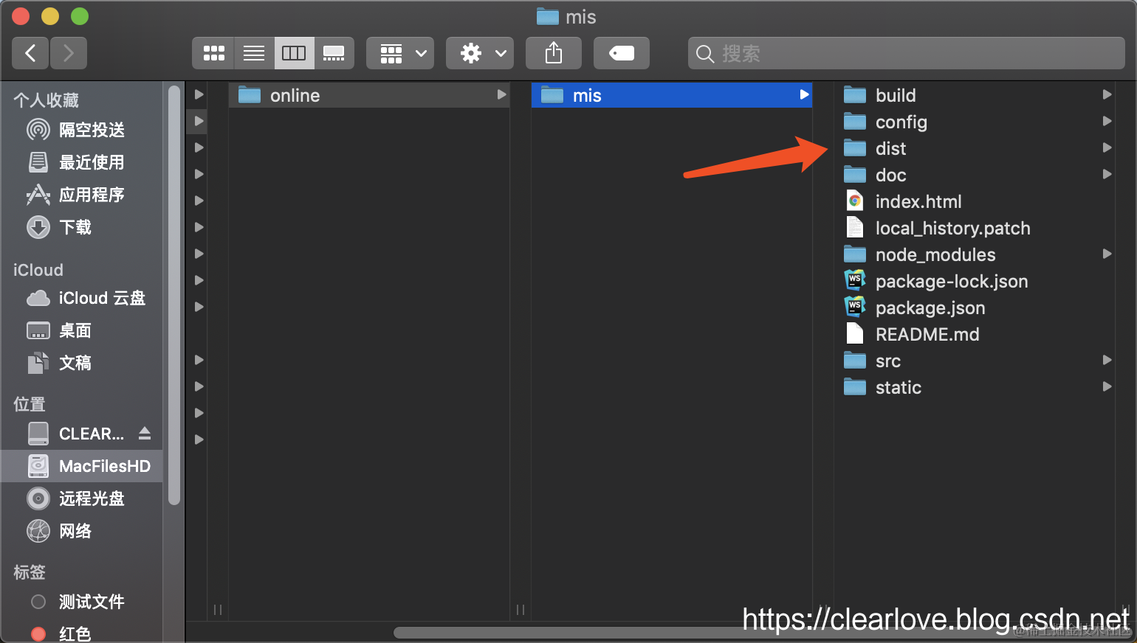
Task: Expand the build folder arrow
Action: click(1107, 94)
